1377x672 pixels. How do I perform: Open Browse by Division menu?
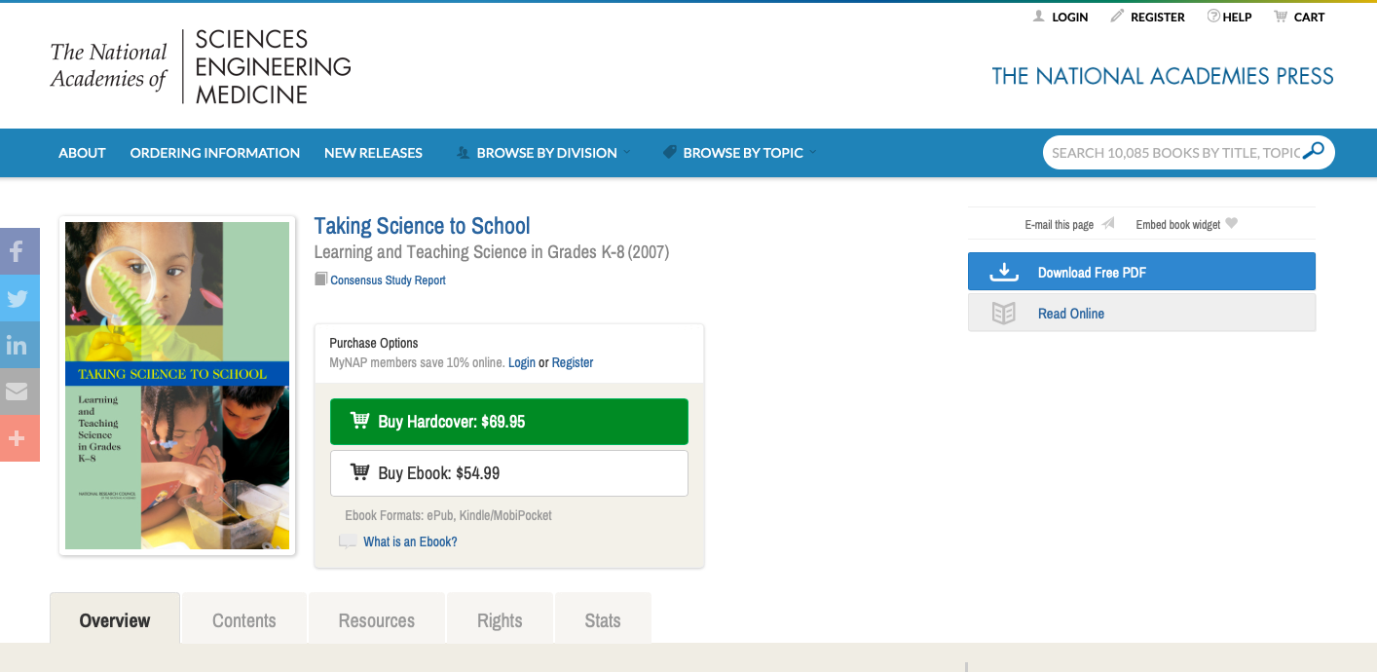[x=546, y=153]
